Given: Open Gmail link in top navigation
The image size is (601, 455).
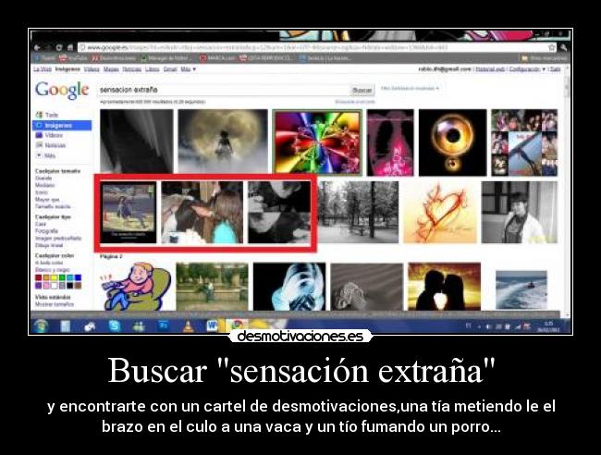Looking at the screenshot, I should (170, 69).
